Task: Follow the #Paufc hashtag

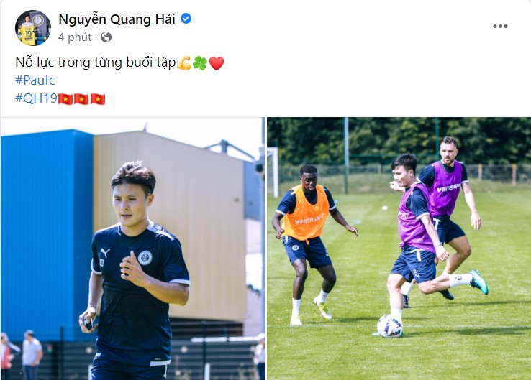Action: [35, 80]
